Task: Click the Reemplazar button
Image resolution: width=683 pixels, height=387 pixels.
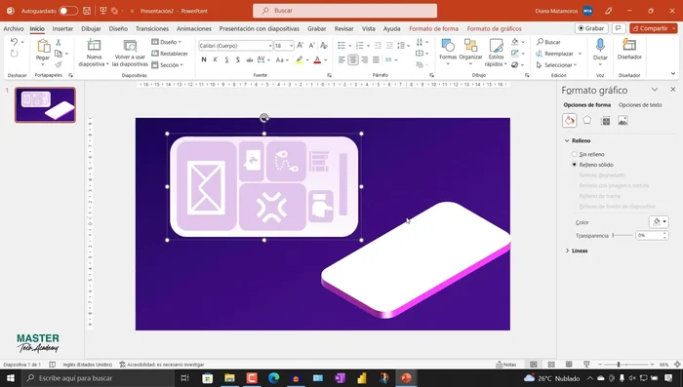Action: tap(555, 54)
